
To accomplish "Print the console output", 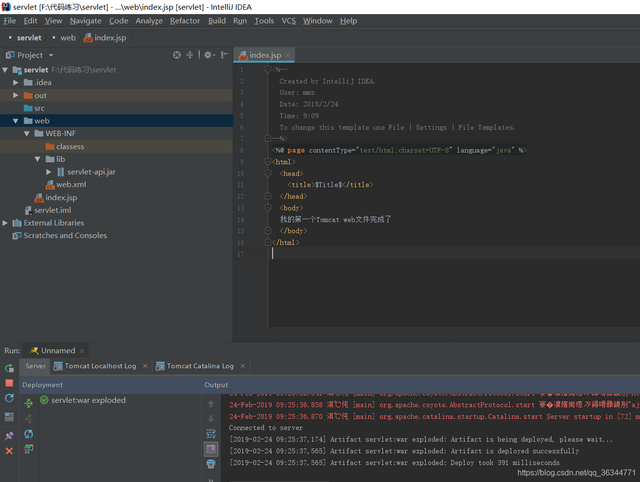I will point(211,464).
